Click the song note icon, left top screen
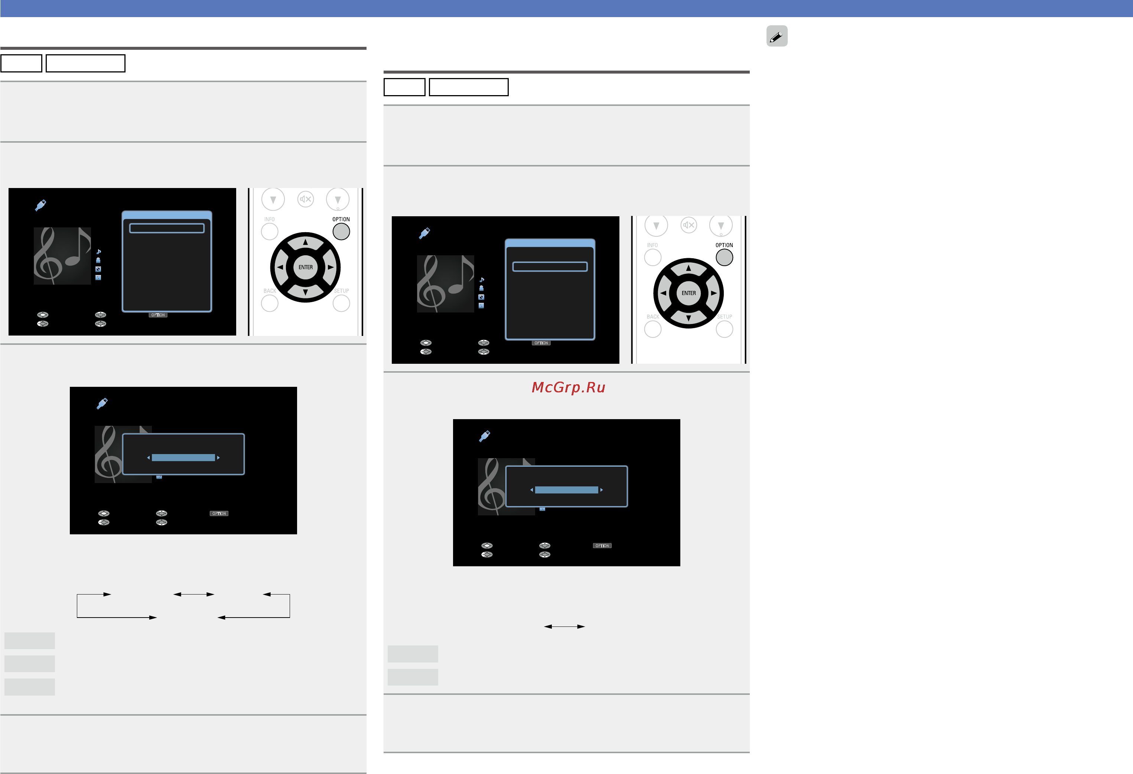The width and height of the screenshot is (1133, 774). click(98, 252)
